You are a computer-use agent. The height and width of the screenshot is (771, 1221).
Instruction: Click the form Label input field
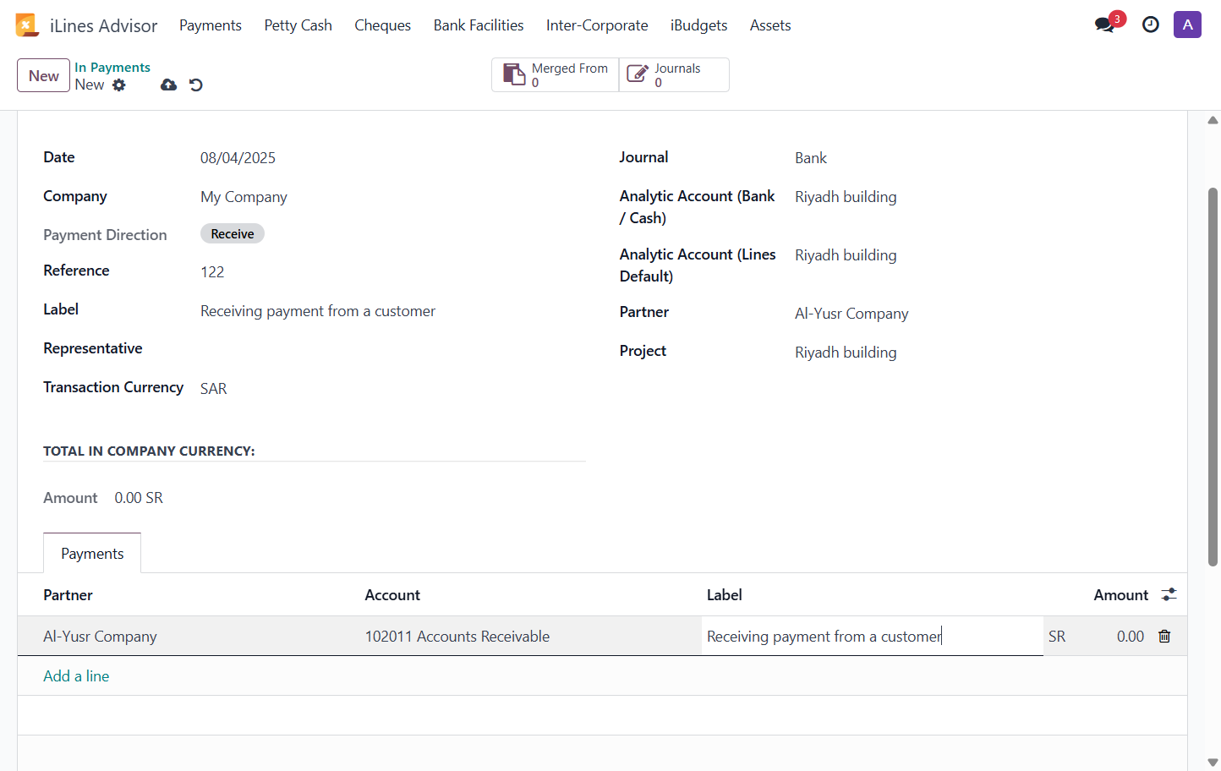[392, 311]
